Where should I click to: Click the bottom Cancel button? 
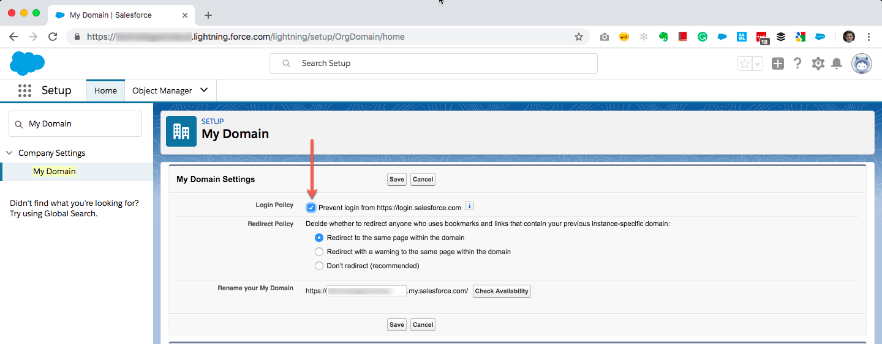point(423,324)
